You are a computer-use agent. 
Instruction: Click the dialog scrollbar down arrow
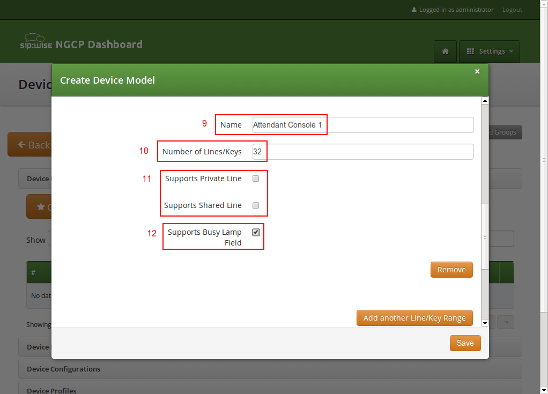(485, 323)
